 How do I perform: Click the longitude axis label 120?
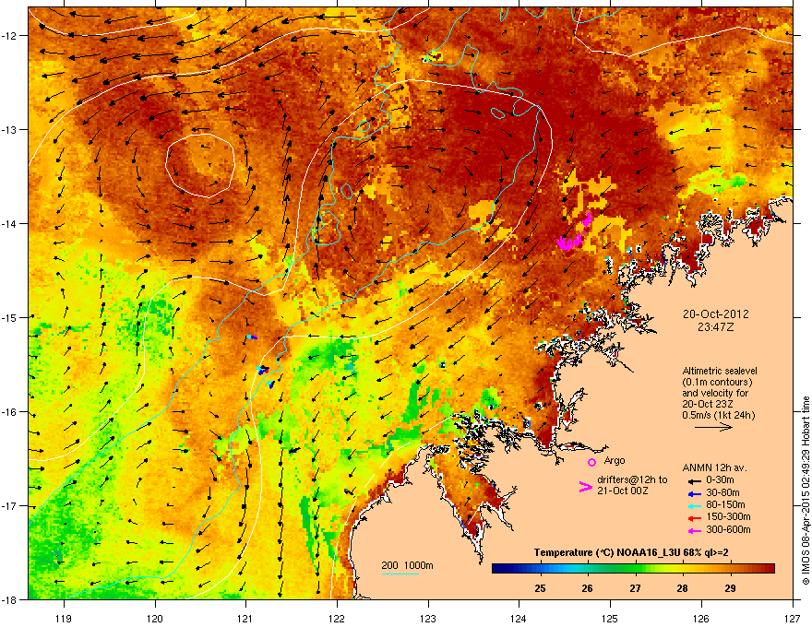(x=155, y=618)
